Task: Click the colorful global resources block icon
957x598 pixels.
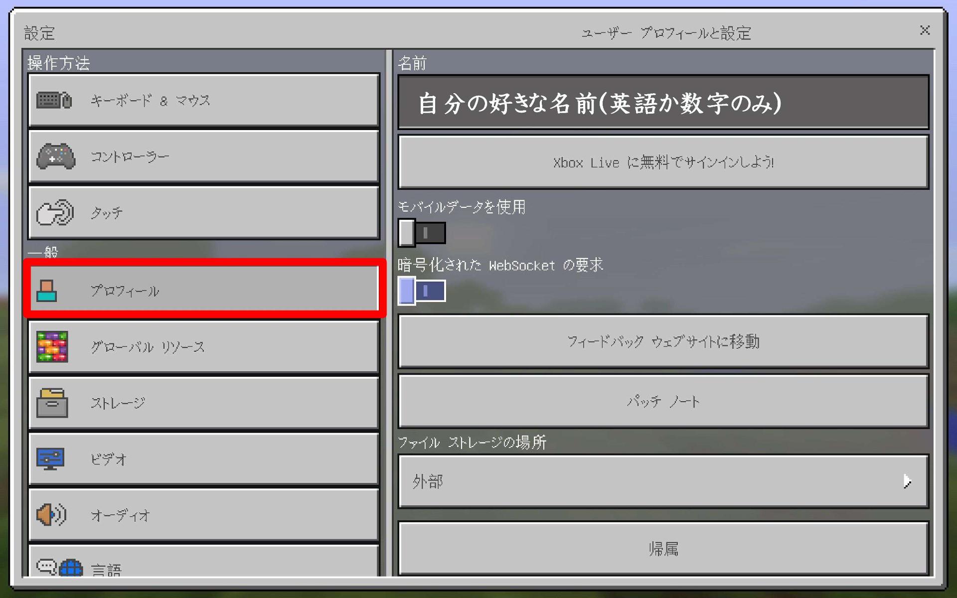Action: point(52,346)
